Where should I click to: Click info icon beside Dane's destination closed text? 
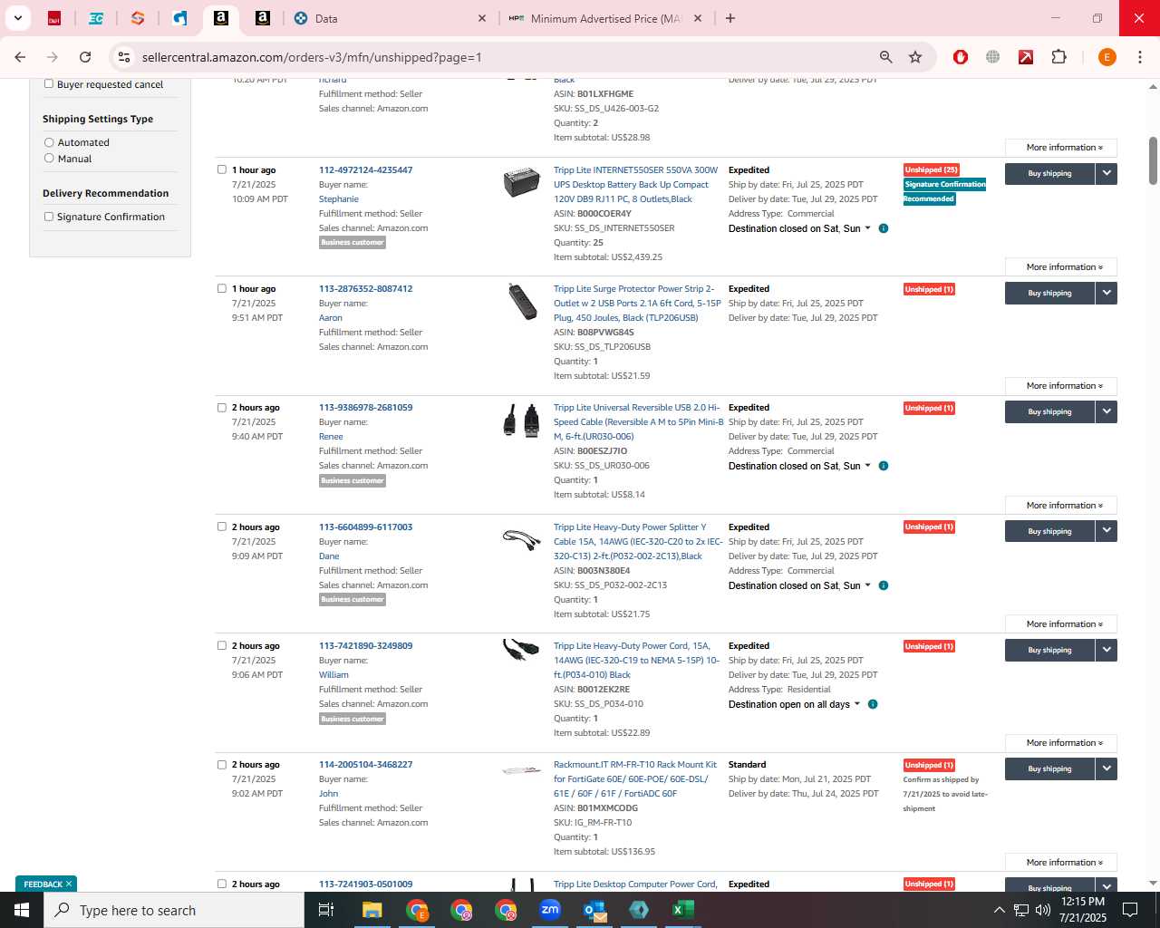(884, 585)
